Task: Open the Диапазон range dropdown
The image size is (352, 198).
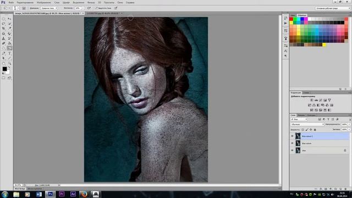Action: coord(49,8)
